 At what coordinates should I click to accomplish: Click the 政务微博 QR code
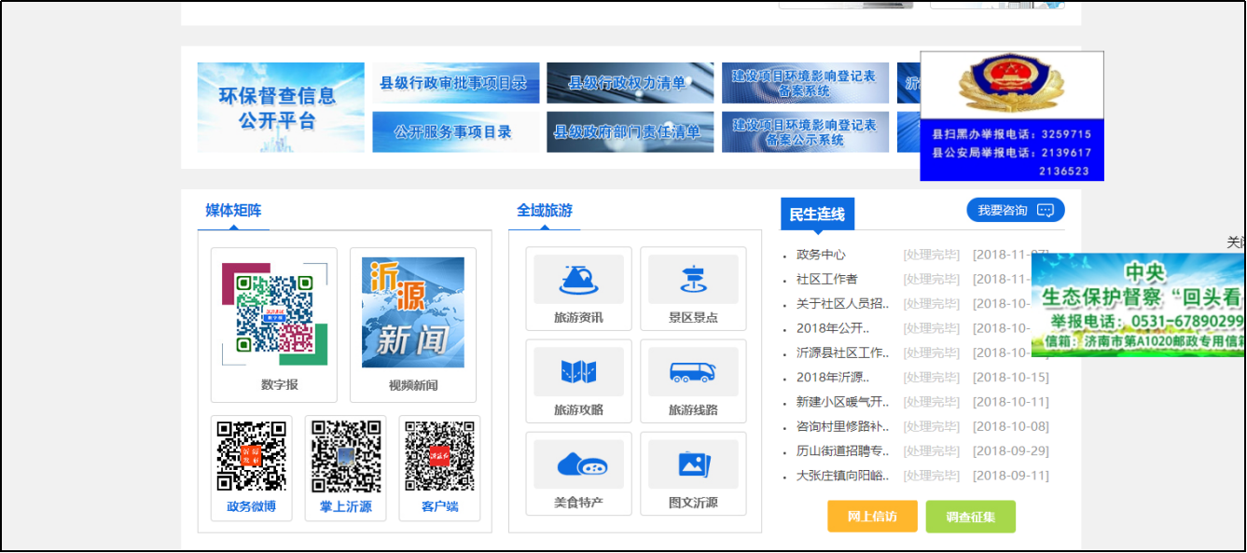click(x=251, y=456)
